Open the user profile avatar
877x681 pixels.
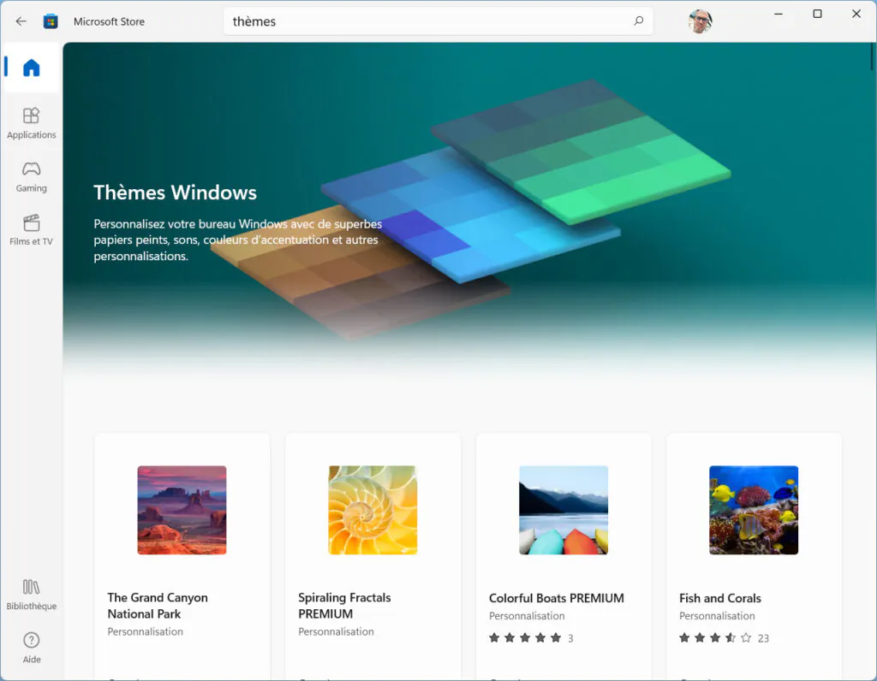pyautogui.click(x=700, y=21)
